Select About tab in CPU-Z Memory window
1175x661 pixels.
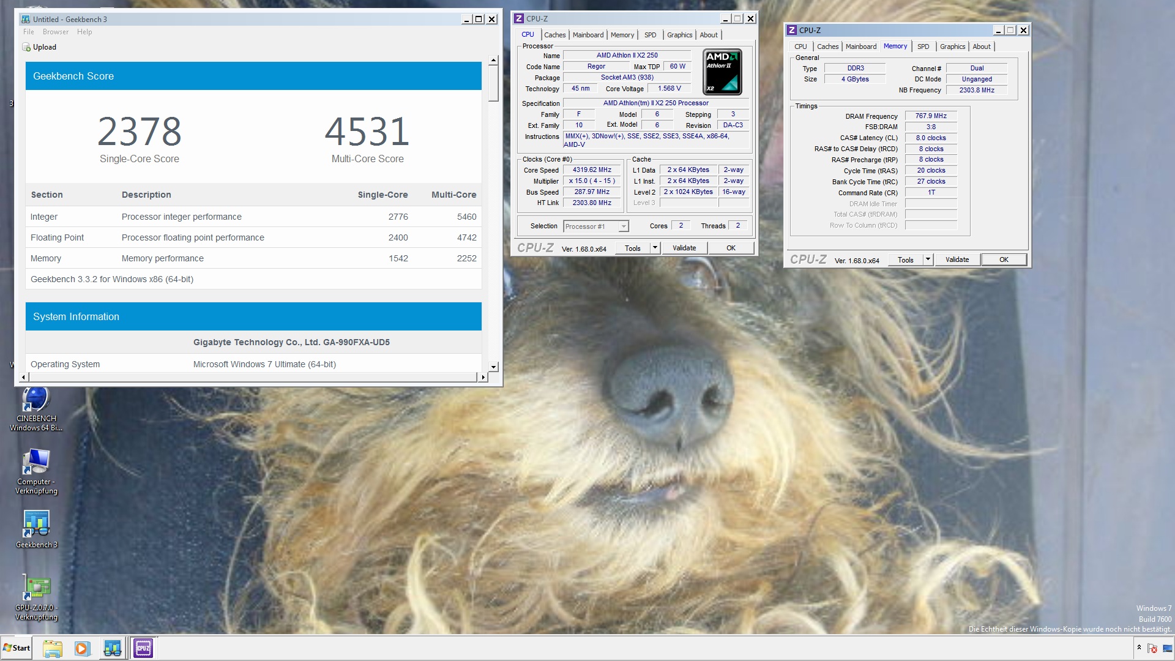[982, 47]
